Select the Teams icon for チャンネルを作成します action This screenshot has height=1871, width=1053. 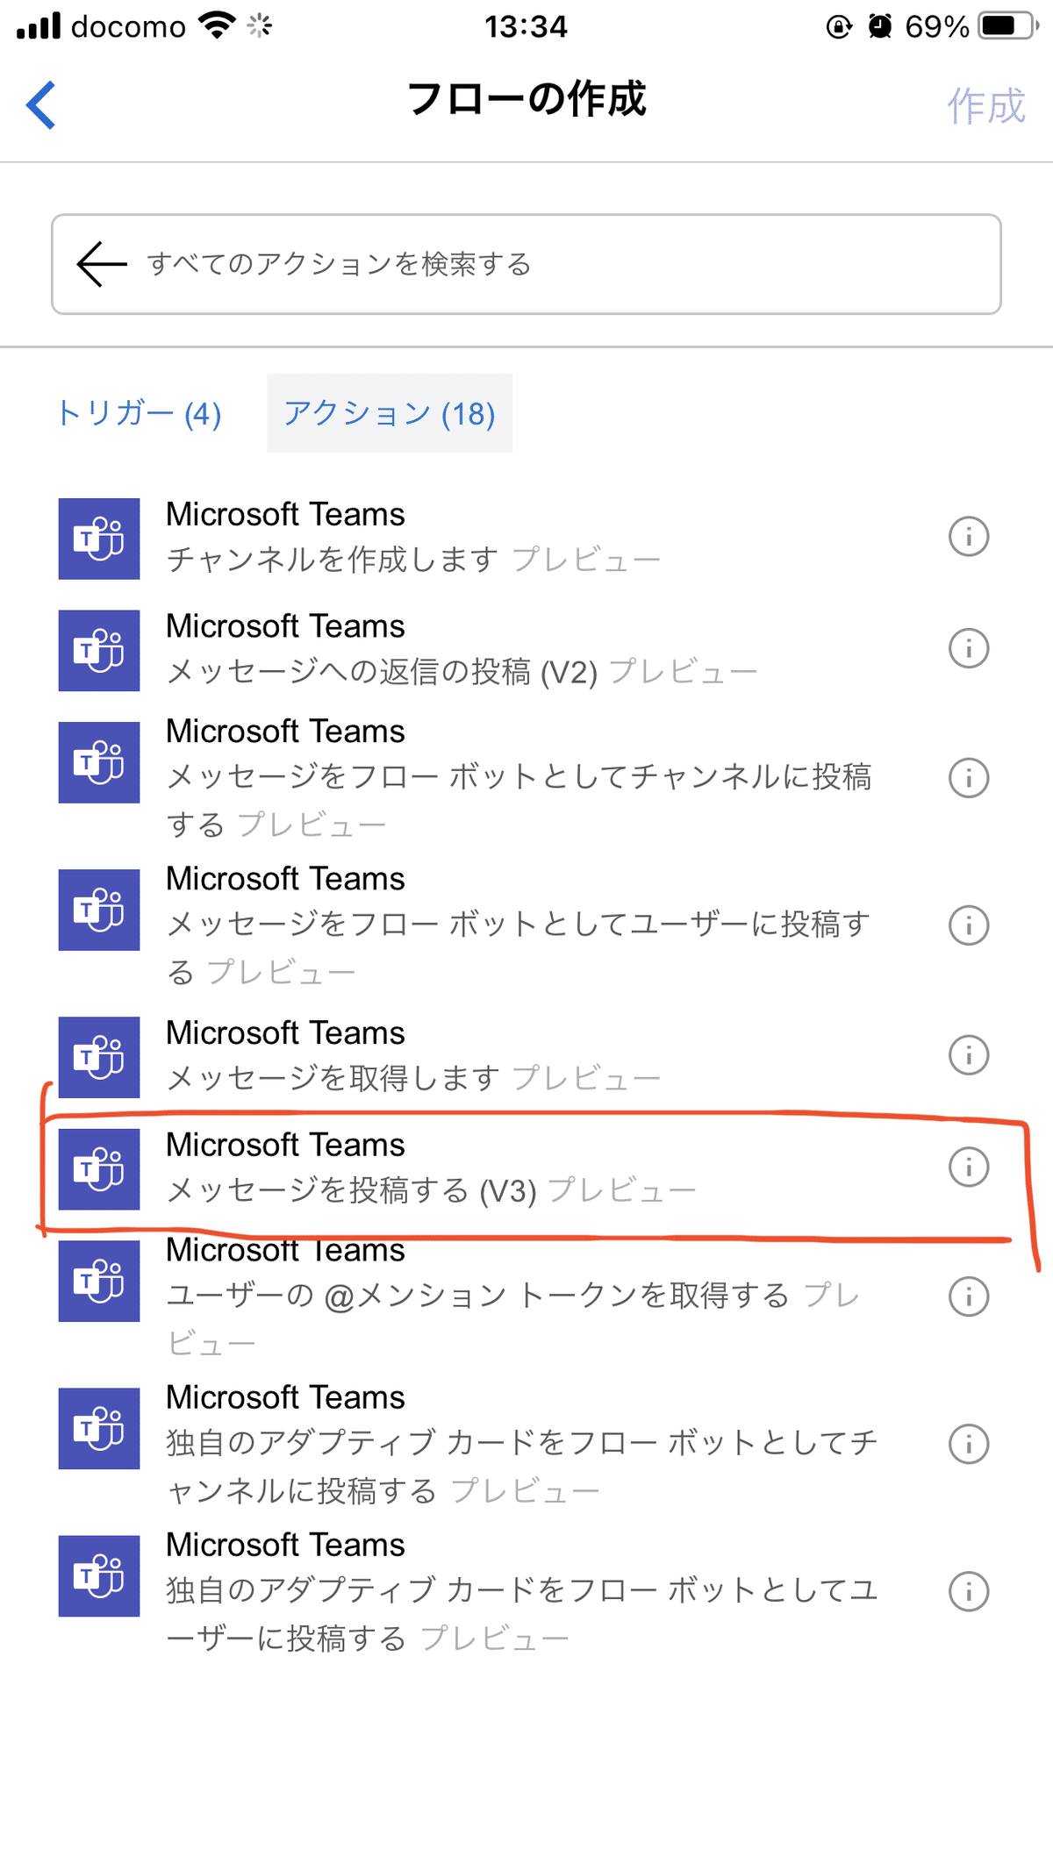(98, 538)
